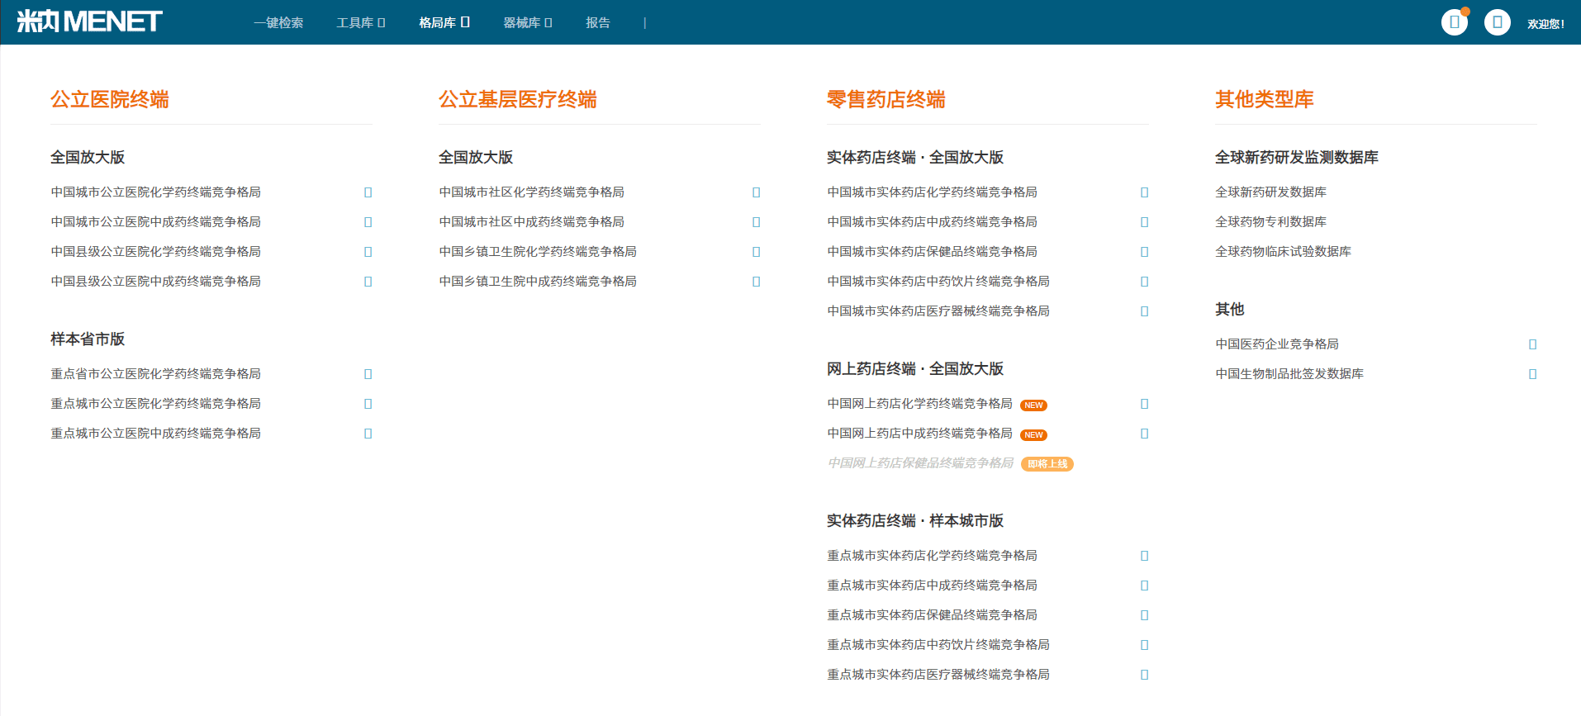This screenshot has height=716, width=1581.
Task: Click the icon beside 重点城市实体药店医疗器械终端竞争格局
Action: pos(1145,675)
